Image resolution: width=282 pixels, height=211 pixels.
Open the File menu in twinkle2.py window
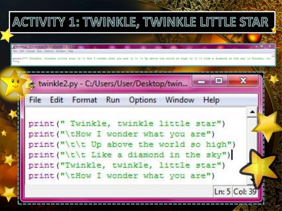35,100
